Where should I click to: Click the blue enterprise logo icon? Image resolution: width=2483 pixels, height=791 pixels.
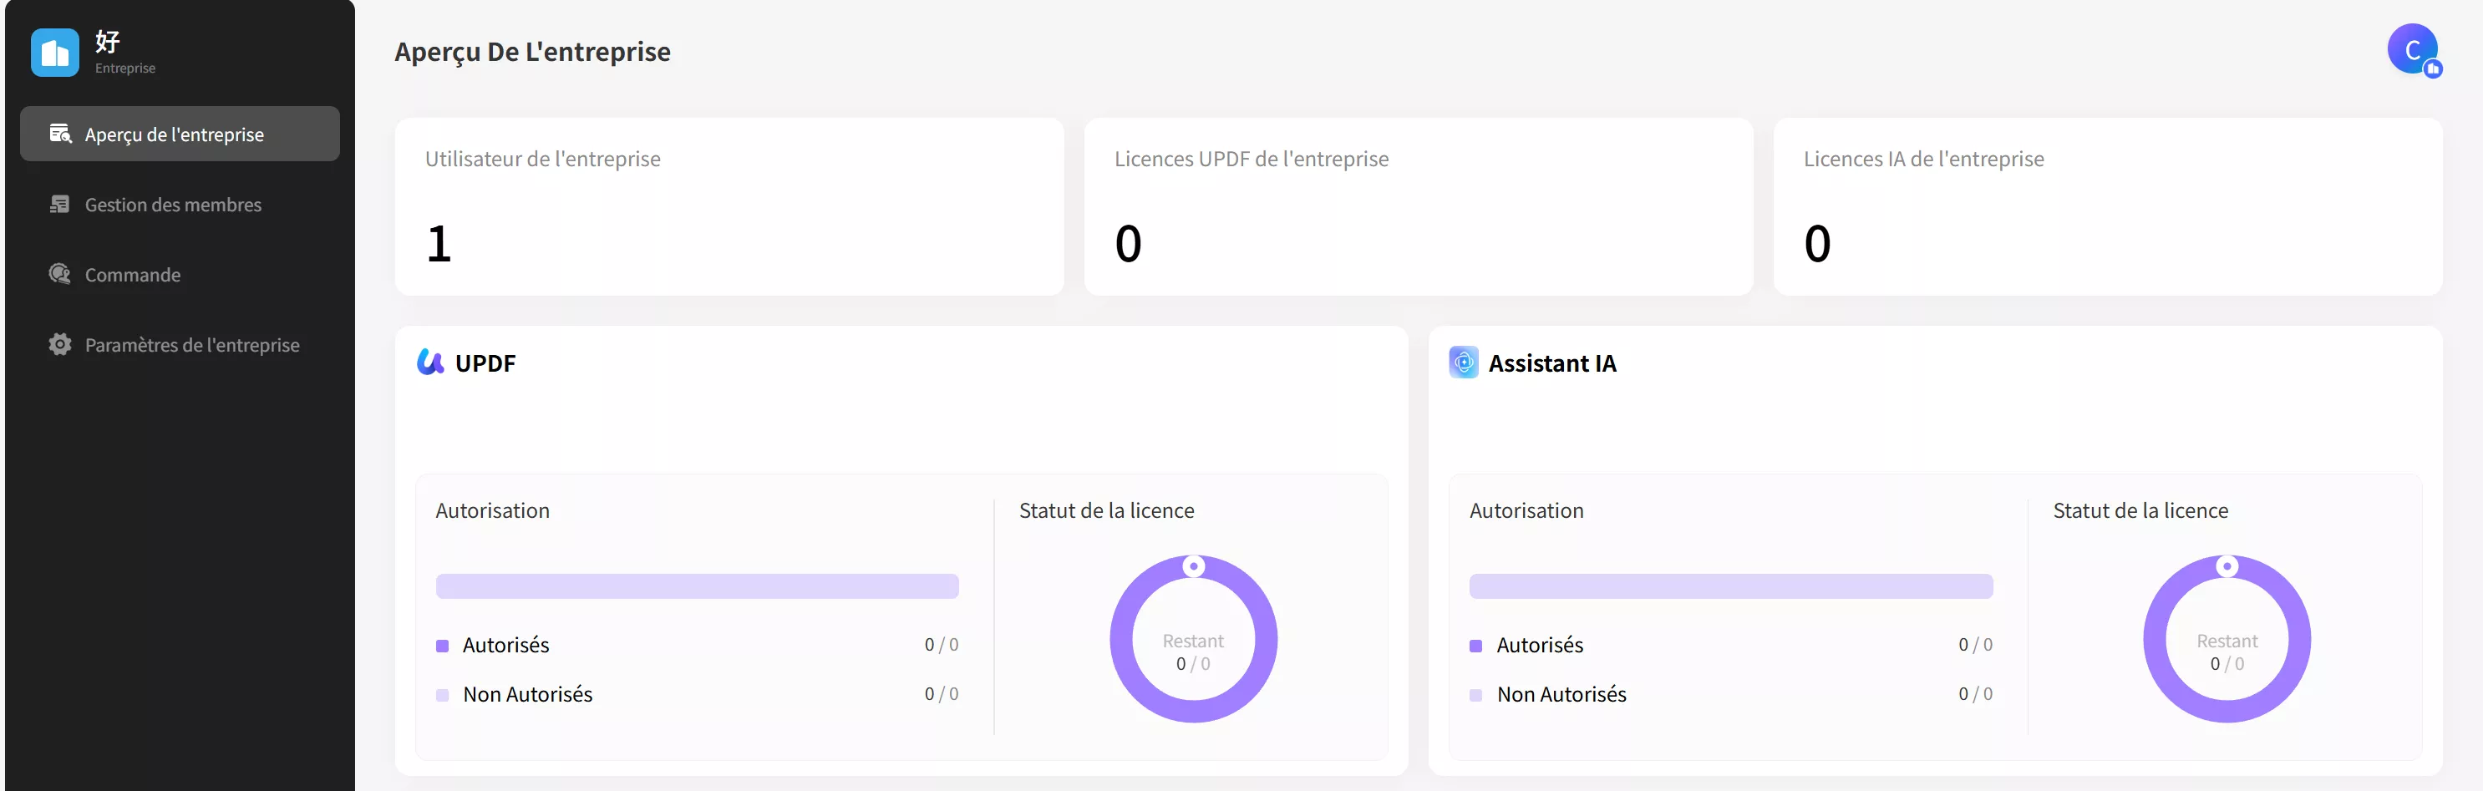click(x=55, y=53)
